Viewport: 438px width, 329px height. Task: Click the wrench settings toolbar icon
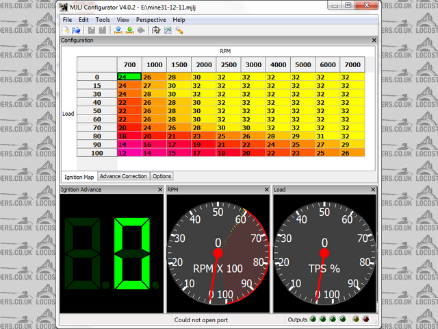[x=179, y=30]
